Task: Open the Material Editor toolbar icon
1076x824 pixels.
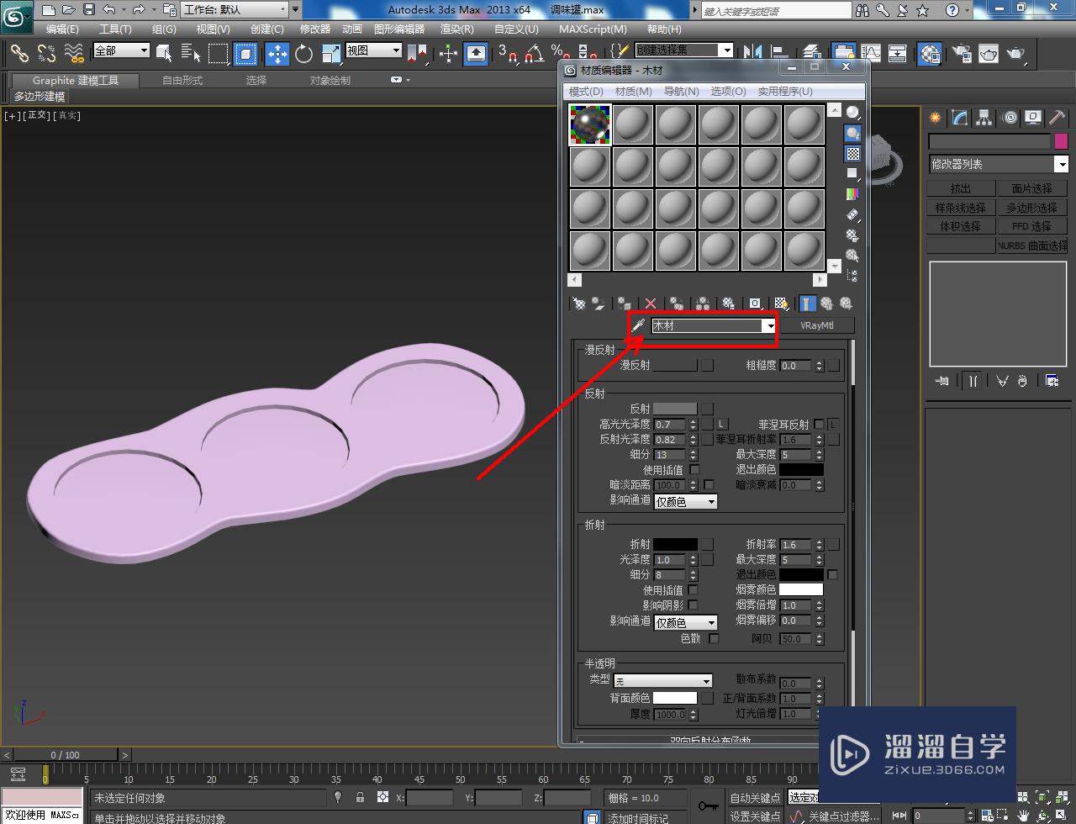Action: pyautogui.click(x=930, y=54)
